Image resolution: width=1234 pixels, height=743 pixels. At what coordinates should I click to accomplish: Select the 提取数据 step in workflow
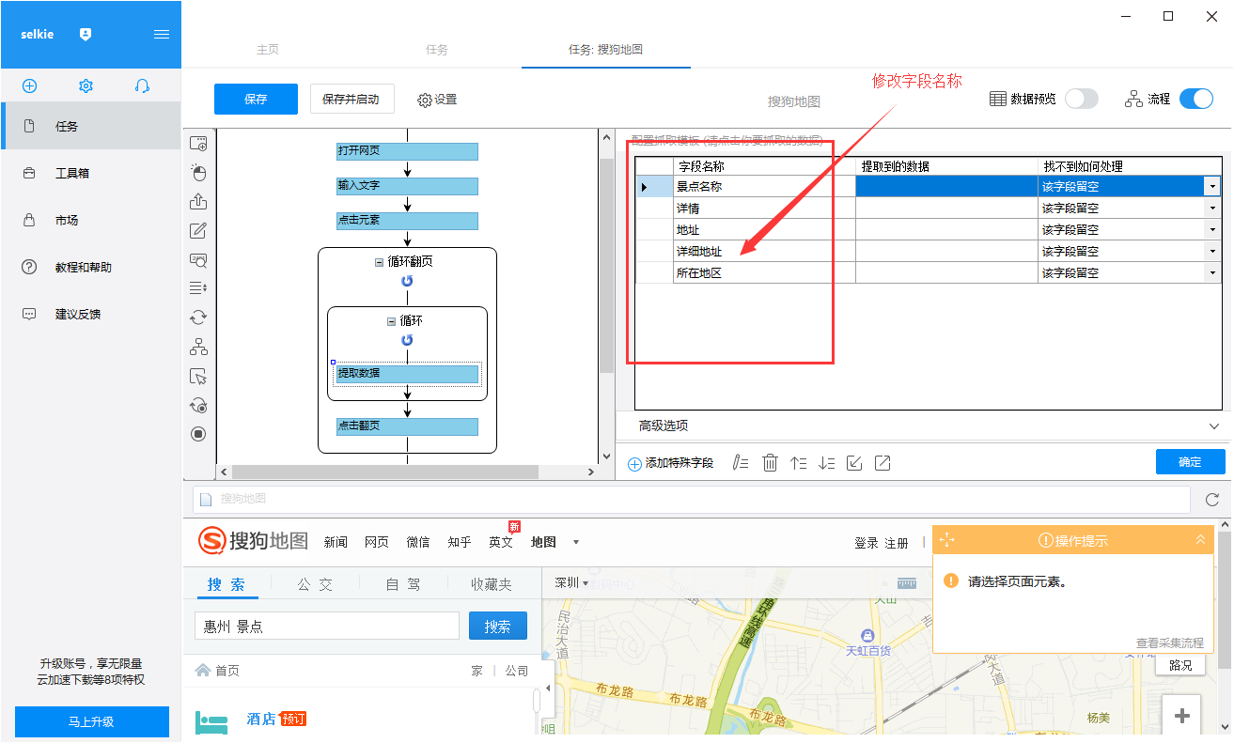point(408,374)
